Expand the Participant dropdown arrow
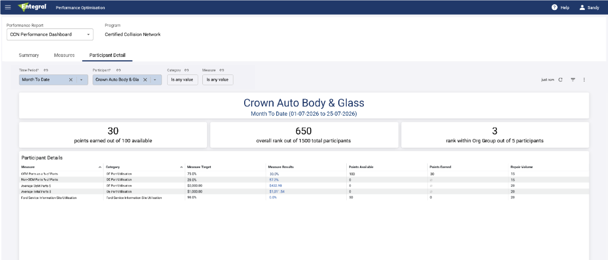This screenshot has width=608, height=260. [155, 80]
